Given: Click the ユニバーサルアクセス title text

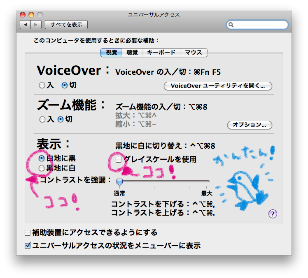Looking at the screenshot, I should coord(154,15).
